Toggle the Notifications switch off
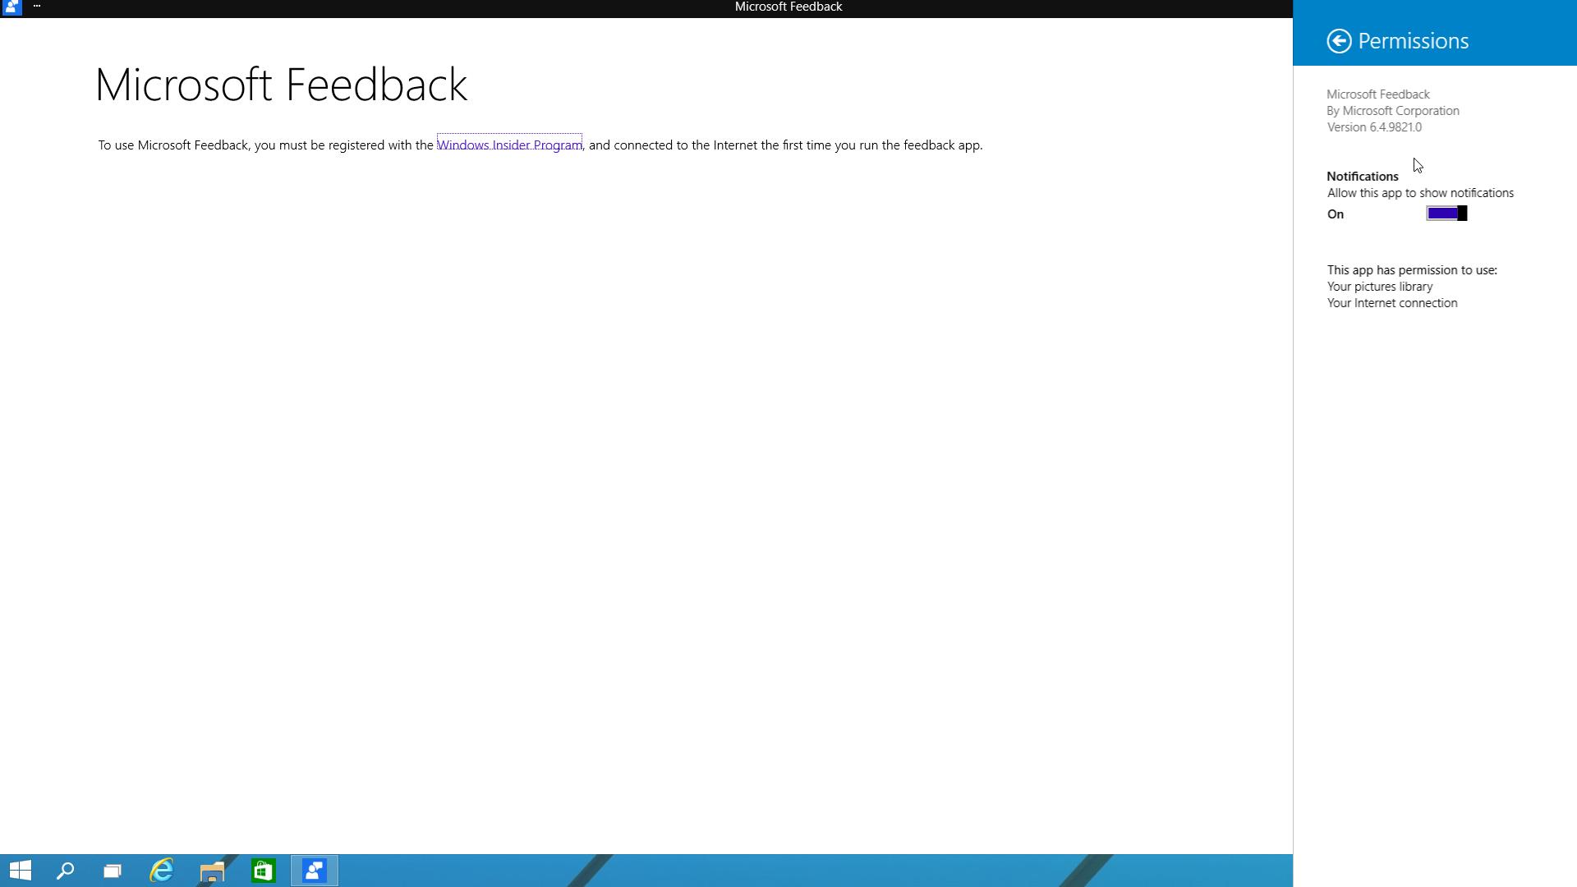Image resolution: width=1577 pixels, height=887 pixels. [x=1446, y=214]
